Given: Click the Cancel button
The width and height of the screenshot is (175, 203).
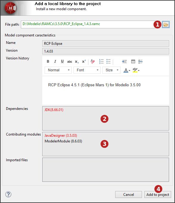Looking at the screenshot, I should coord(129,194).
